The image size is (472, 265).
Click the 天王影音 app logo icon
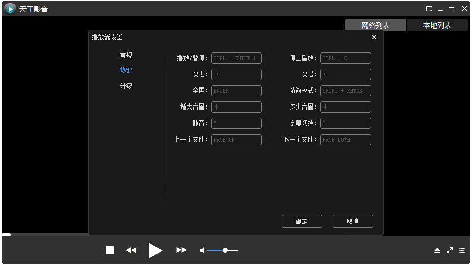[10, 9]
